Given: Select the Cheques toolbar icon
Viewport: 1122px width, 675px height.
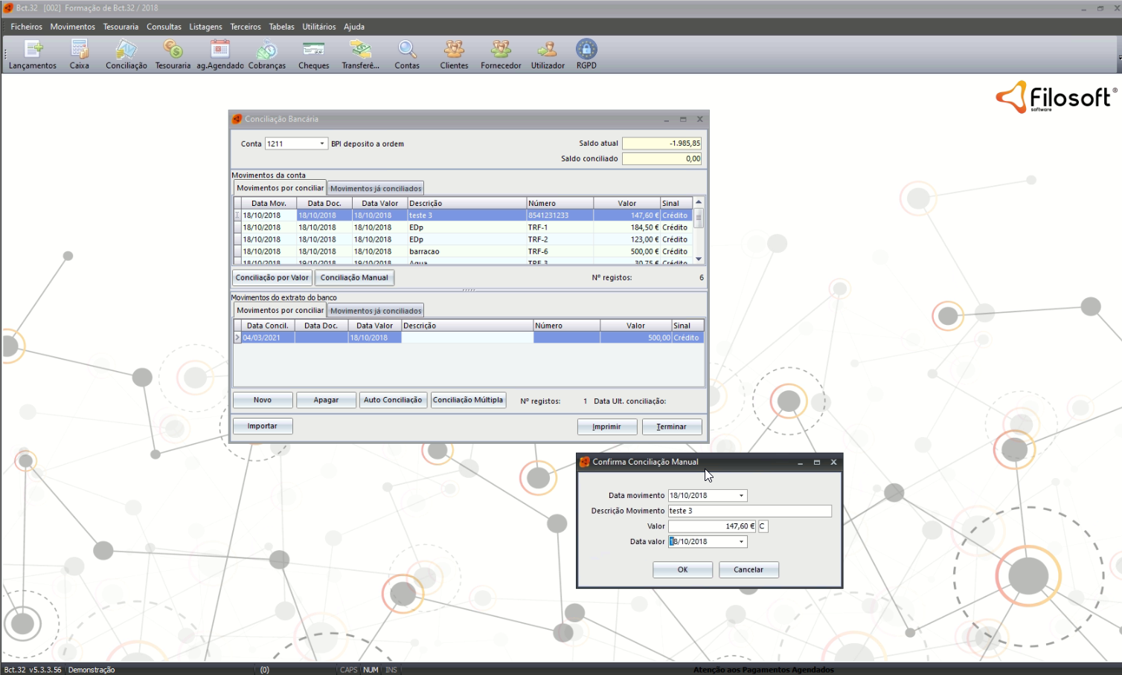Looking at the screenshot, I should (313, 51).
